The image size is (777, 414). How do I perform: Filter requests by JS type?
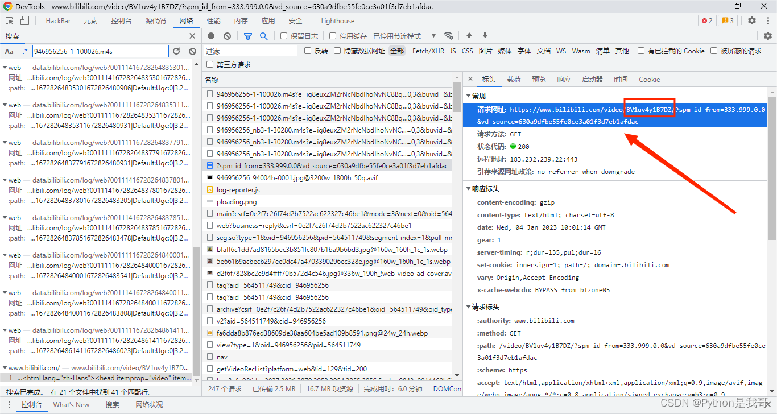point(453,51)
